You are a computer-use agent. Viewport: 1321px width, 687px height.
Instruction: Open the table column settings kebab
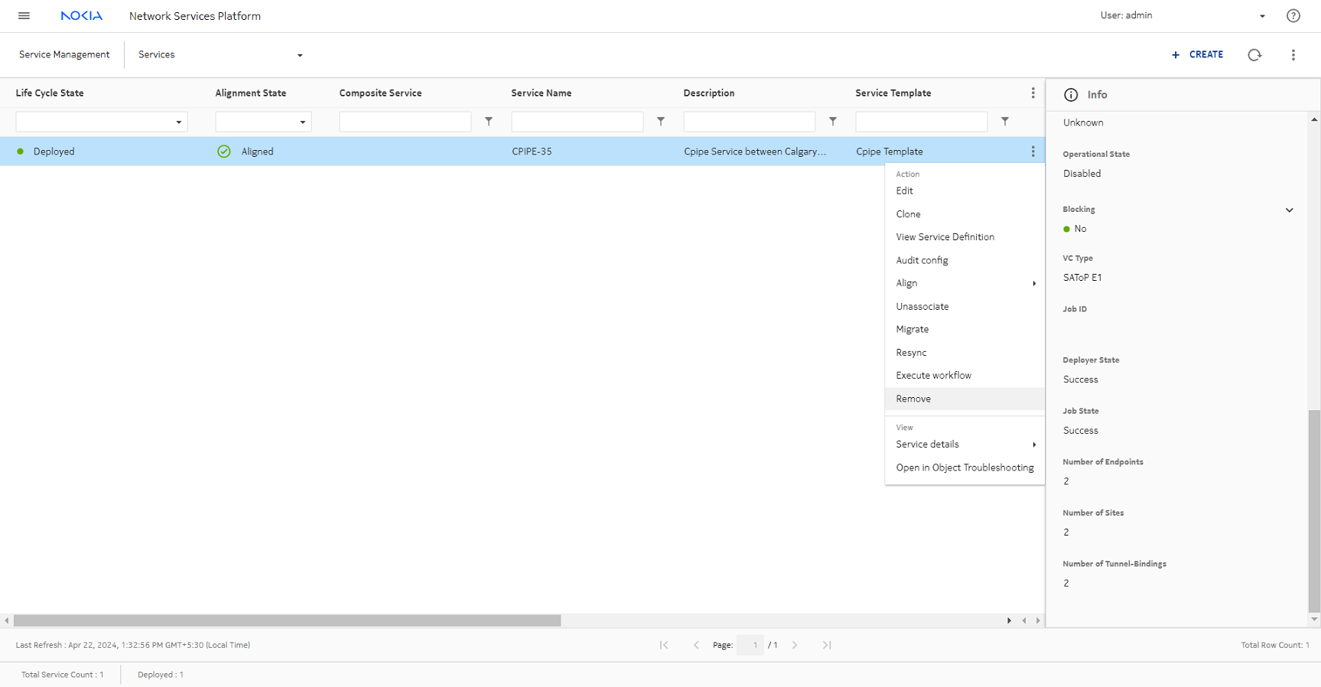pos(1033,93)
